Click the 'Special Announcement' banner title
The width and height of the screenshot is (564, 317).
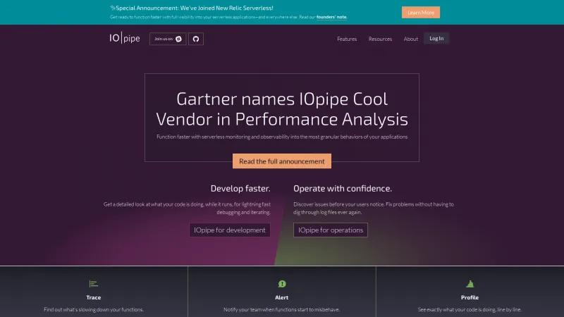pos(195,8)
